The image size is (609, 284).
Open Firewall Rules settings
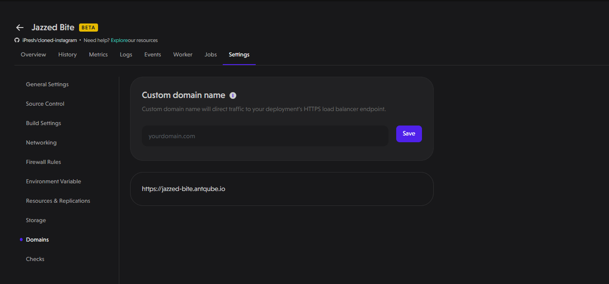(43, 162)
